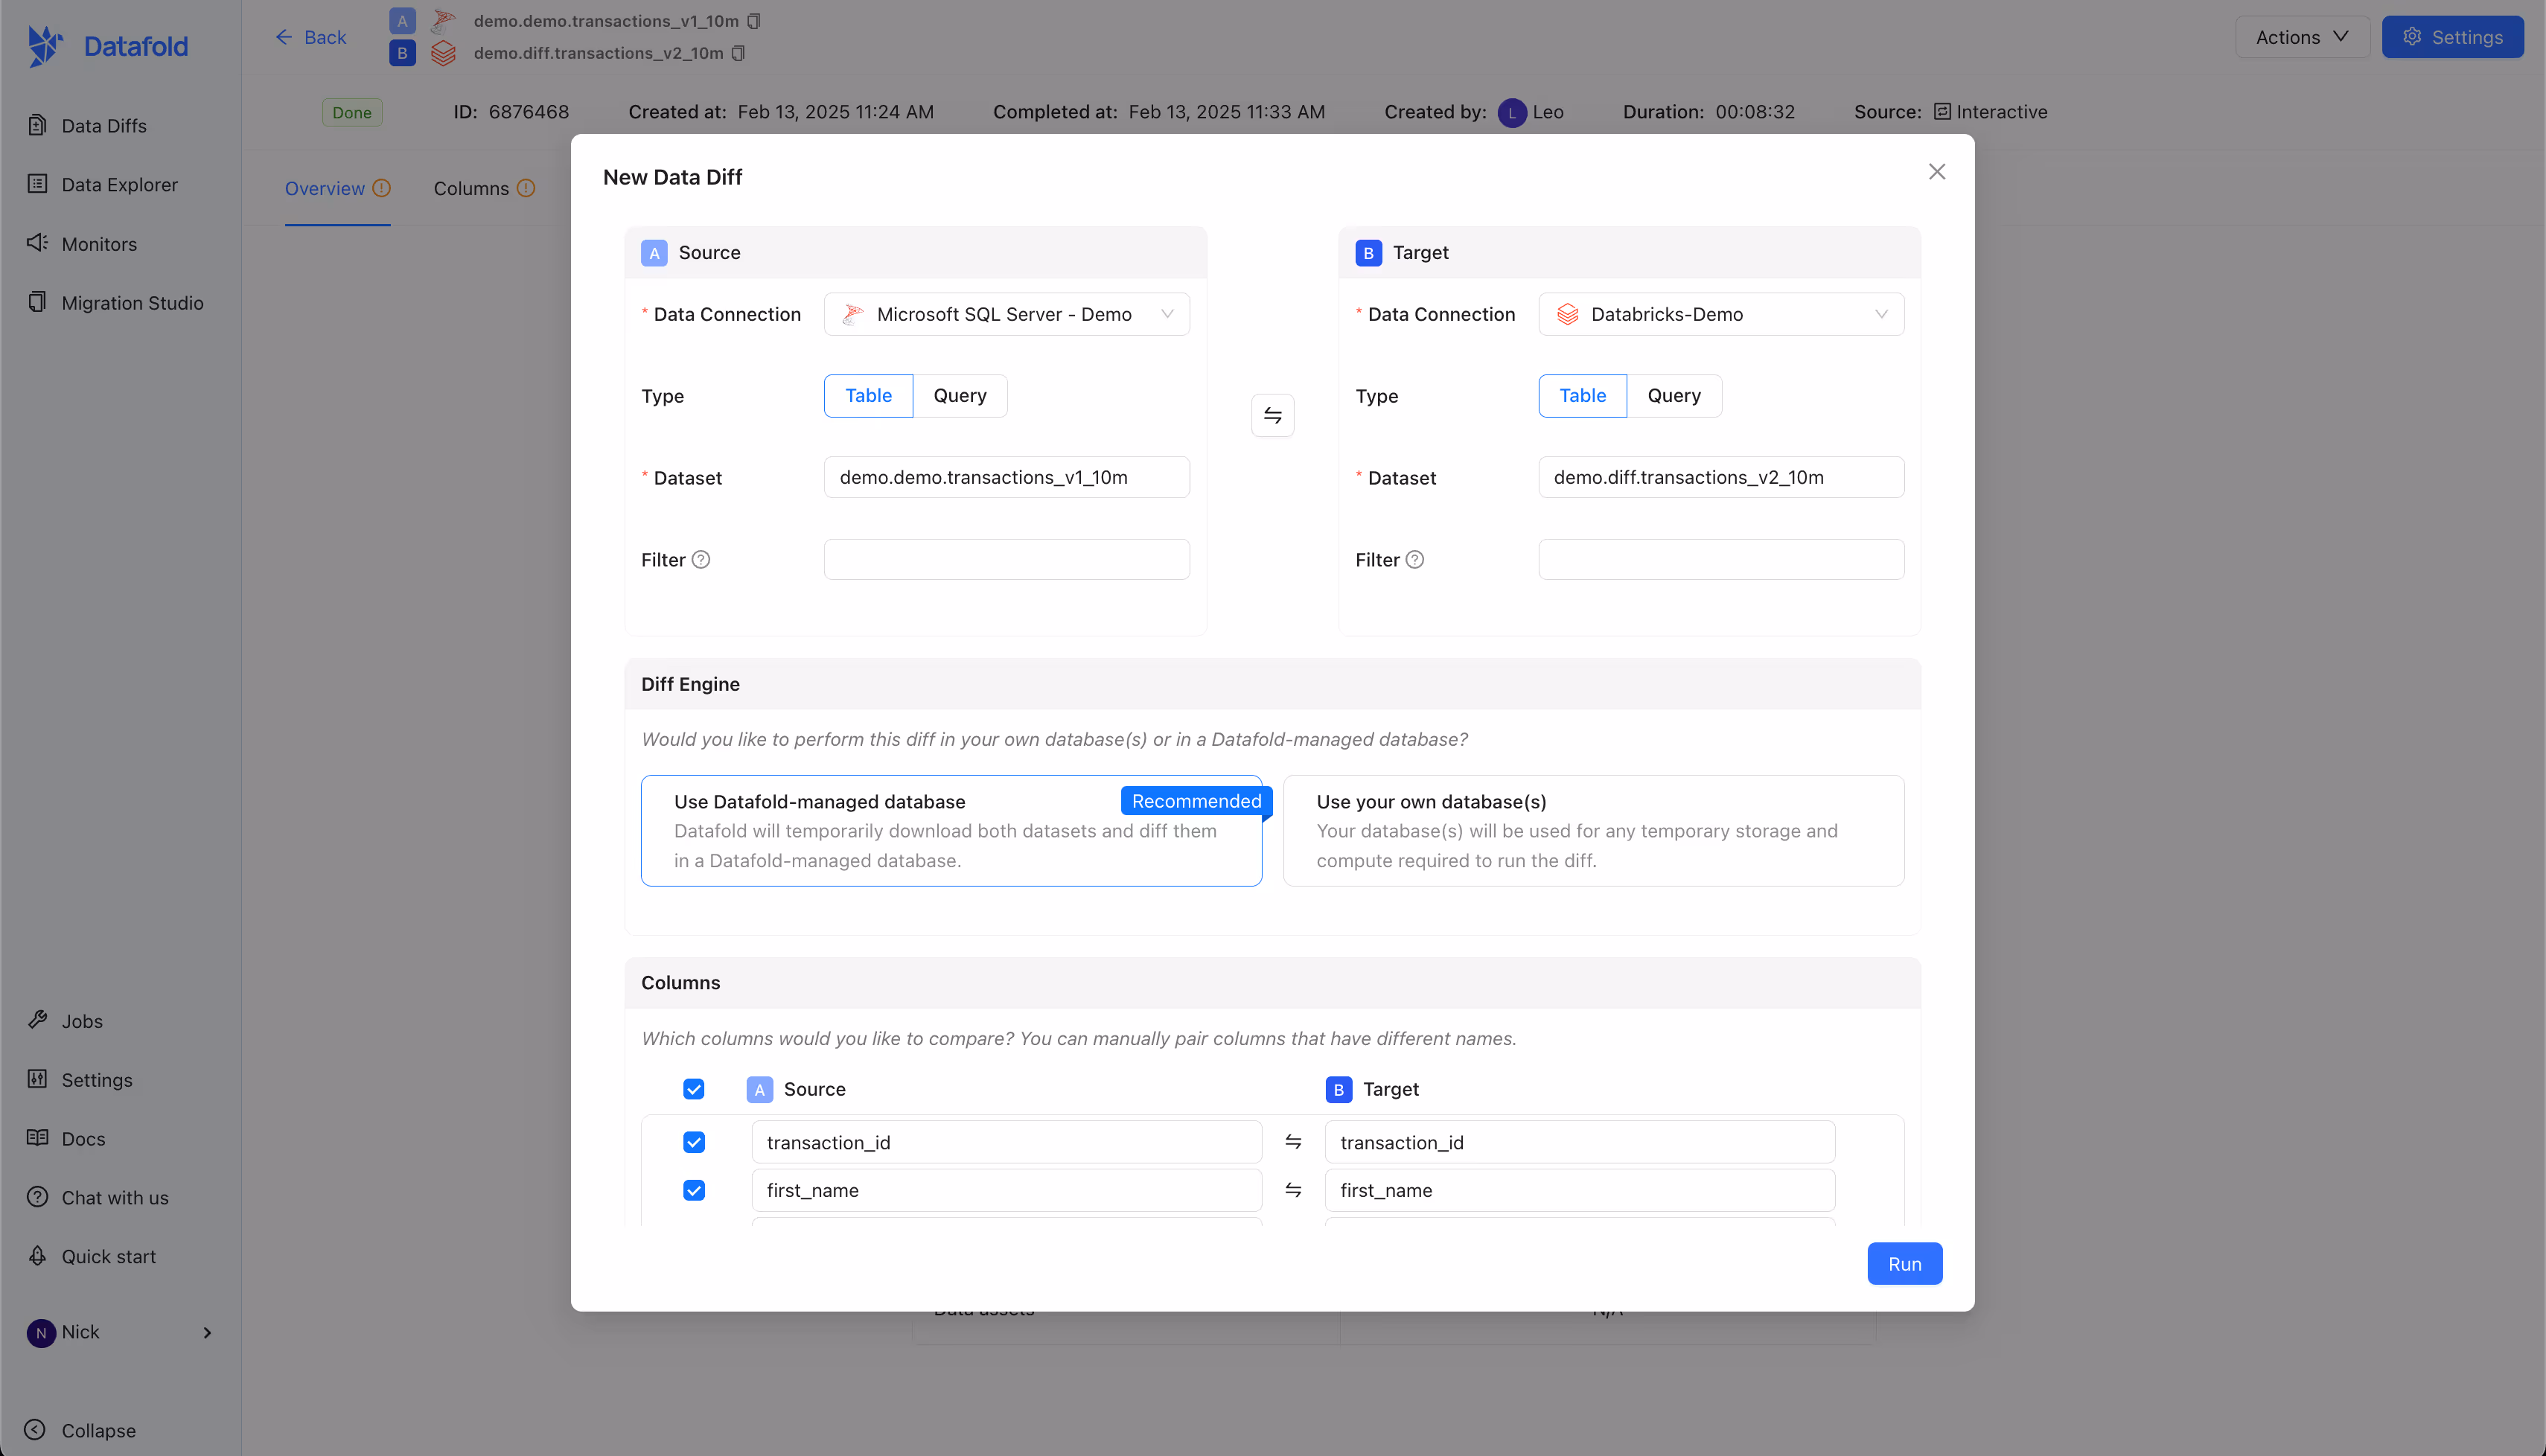2546x1456 pixels.
Task: Open the Actions dropdown menu
Action: pos(2302,37)
